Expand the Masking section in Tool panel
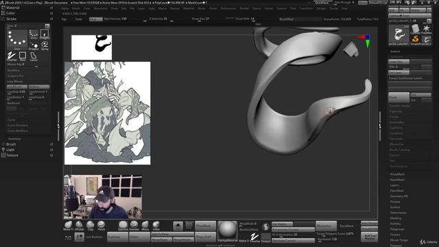This screenshot has height=247, width=439. pos(396,218)
